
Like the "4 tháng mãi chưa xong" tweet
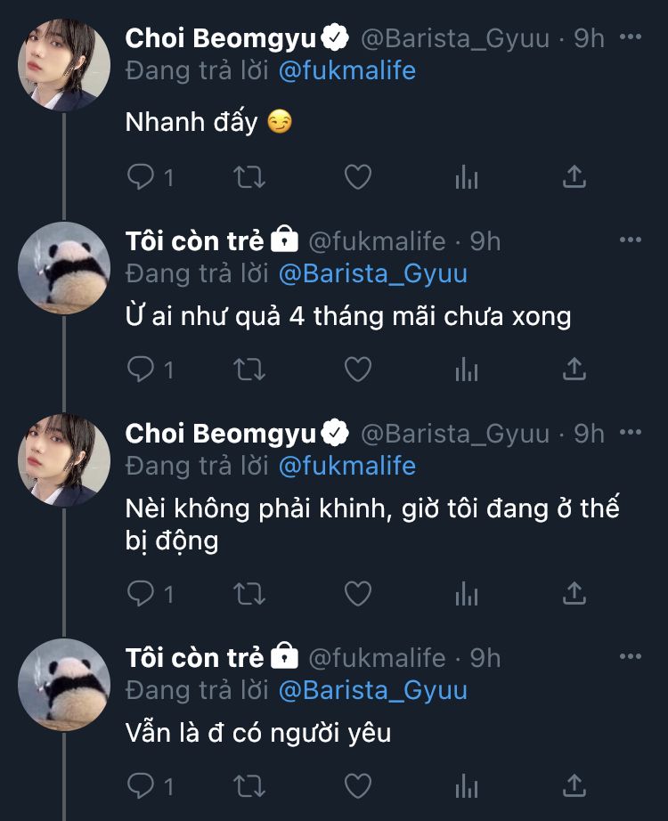(357, 369)
